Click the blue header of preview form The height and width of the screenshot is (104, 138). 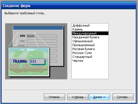point(38,28)
